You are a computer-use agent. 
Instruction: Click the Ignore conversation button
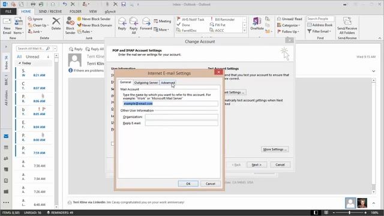tap(35, 19)
